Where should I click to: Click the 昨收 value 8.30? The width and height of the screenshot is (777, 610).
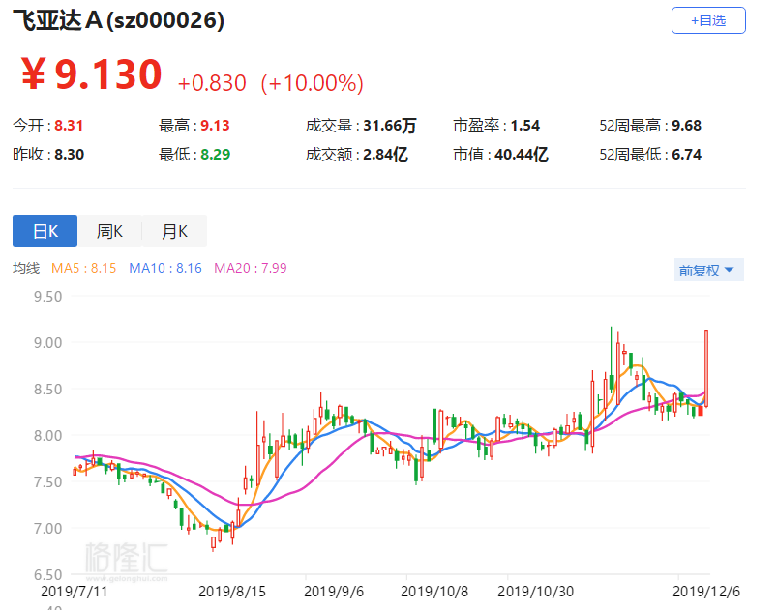69,155
